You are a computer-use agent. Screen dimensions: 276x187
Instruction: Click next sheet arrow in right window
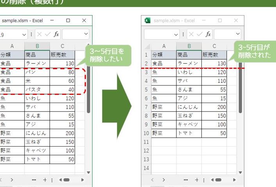click(x=164, y=180)
